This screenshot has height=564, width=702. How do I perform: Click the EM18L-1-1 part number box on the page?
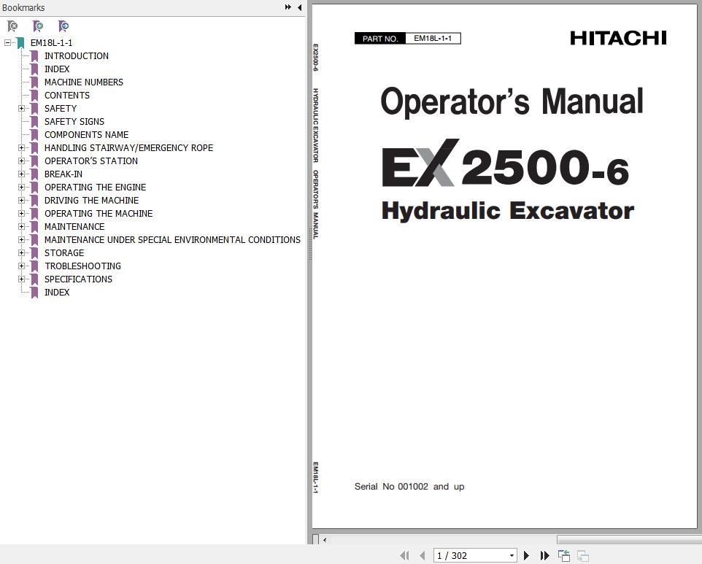pos(433,39)
